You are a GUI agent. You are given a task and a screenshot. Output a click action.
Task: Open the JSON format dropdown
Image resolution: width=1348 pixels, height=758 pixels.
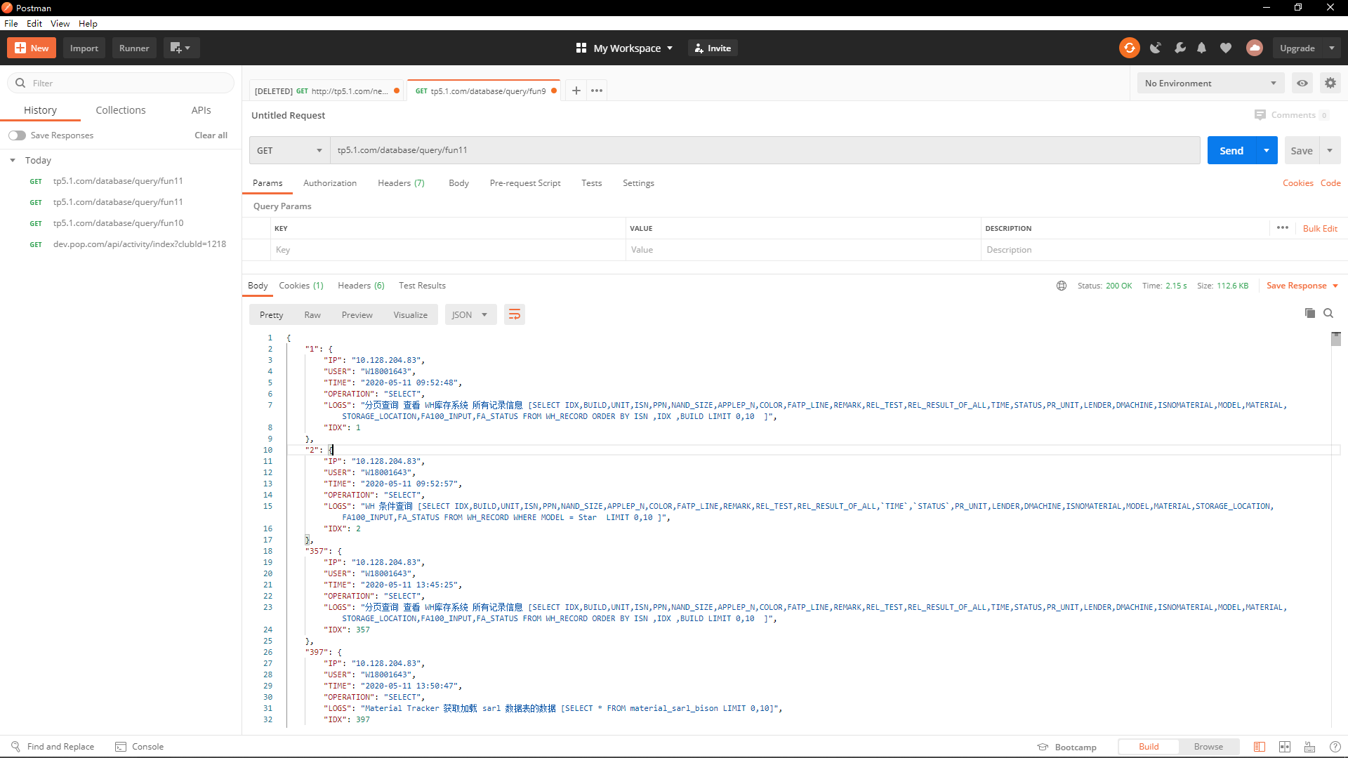pyautogui.click(x=470, y=314)
